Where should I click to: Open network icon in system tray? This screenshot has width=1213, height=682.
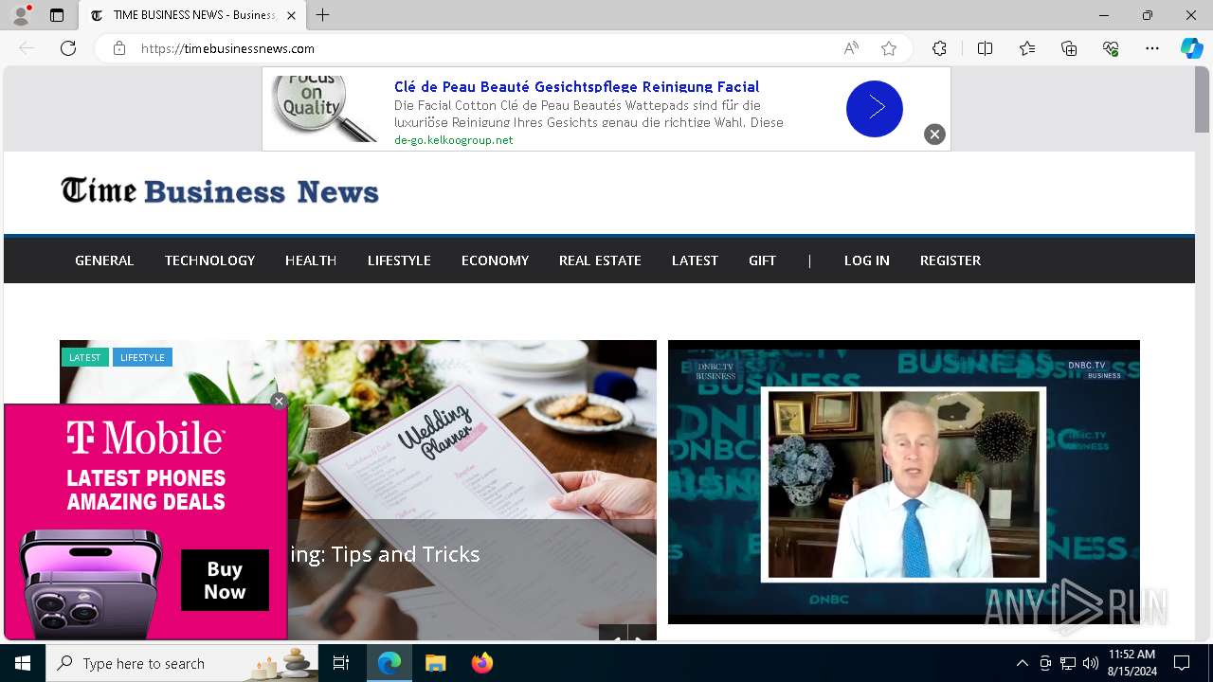click(x=1068, y=663)
